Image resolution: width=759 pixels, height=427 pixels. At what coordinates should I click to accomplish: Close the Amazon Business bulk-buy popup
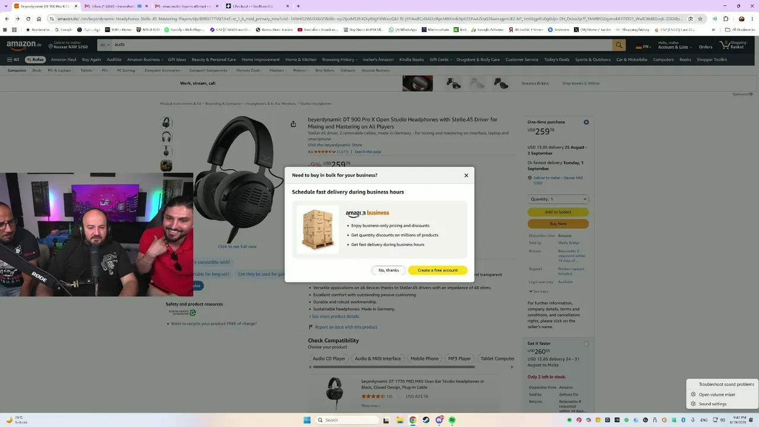point(466,176)
